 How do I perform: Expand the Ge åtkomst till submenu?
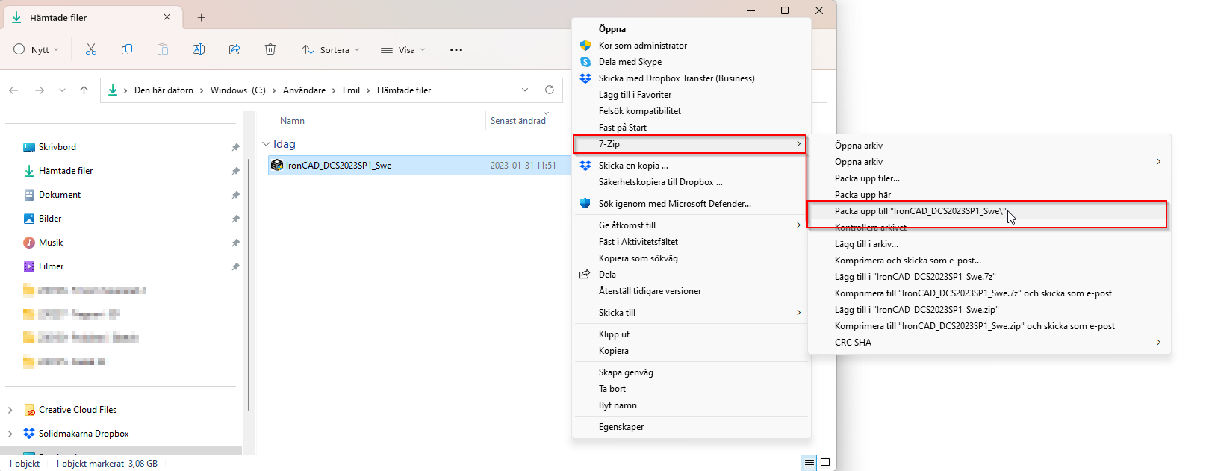point(691,225)
